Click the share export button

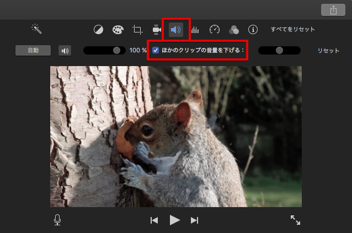[x=333, y=10]
